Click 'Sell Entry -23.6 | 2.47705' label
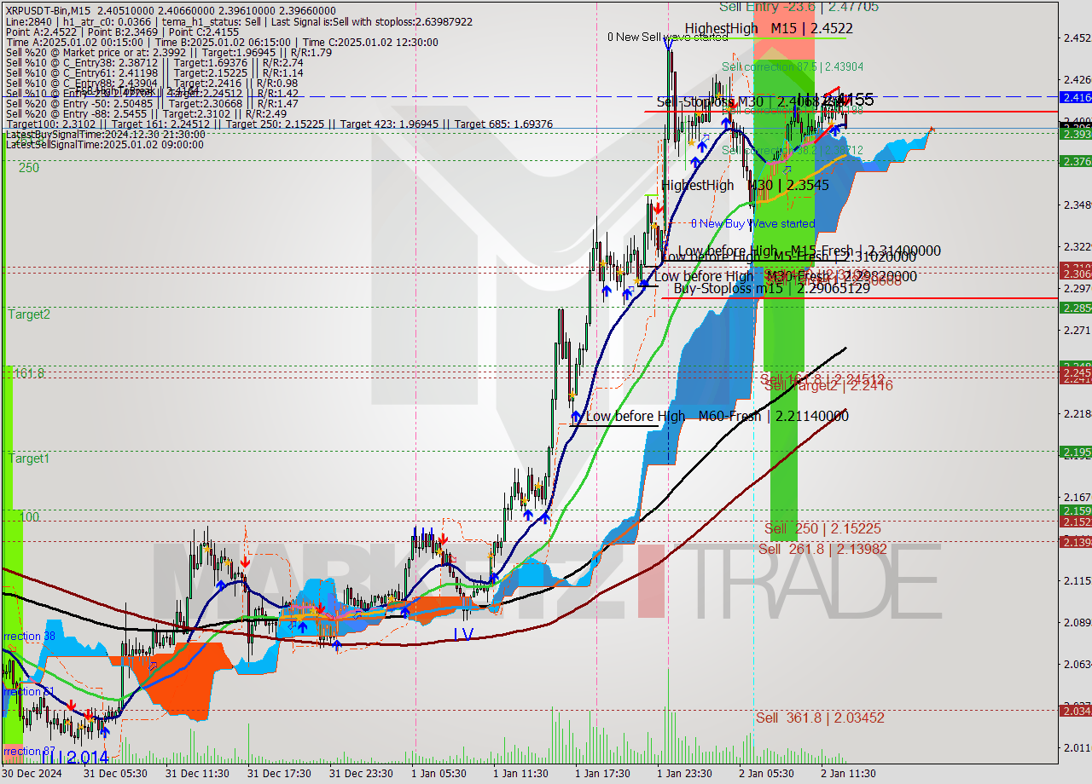The height and width of the screenshot is (784, 1092). coord(799,7)
